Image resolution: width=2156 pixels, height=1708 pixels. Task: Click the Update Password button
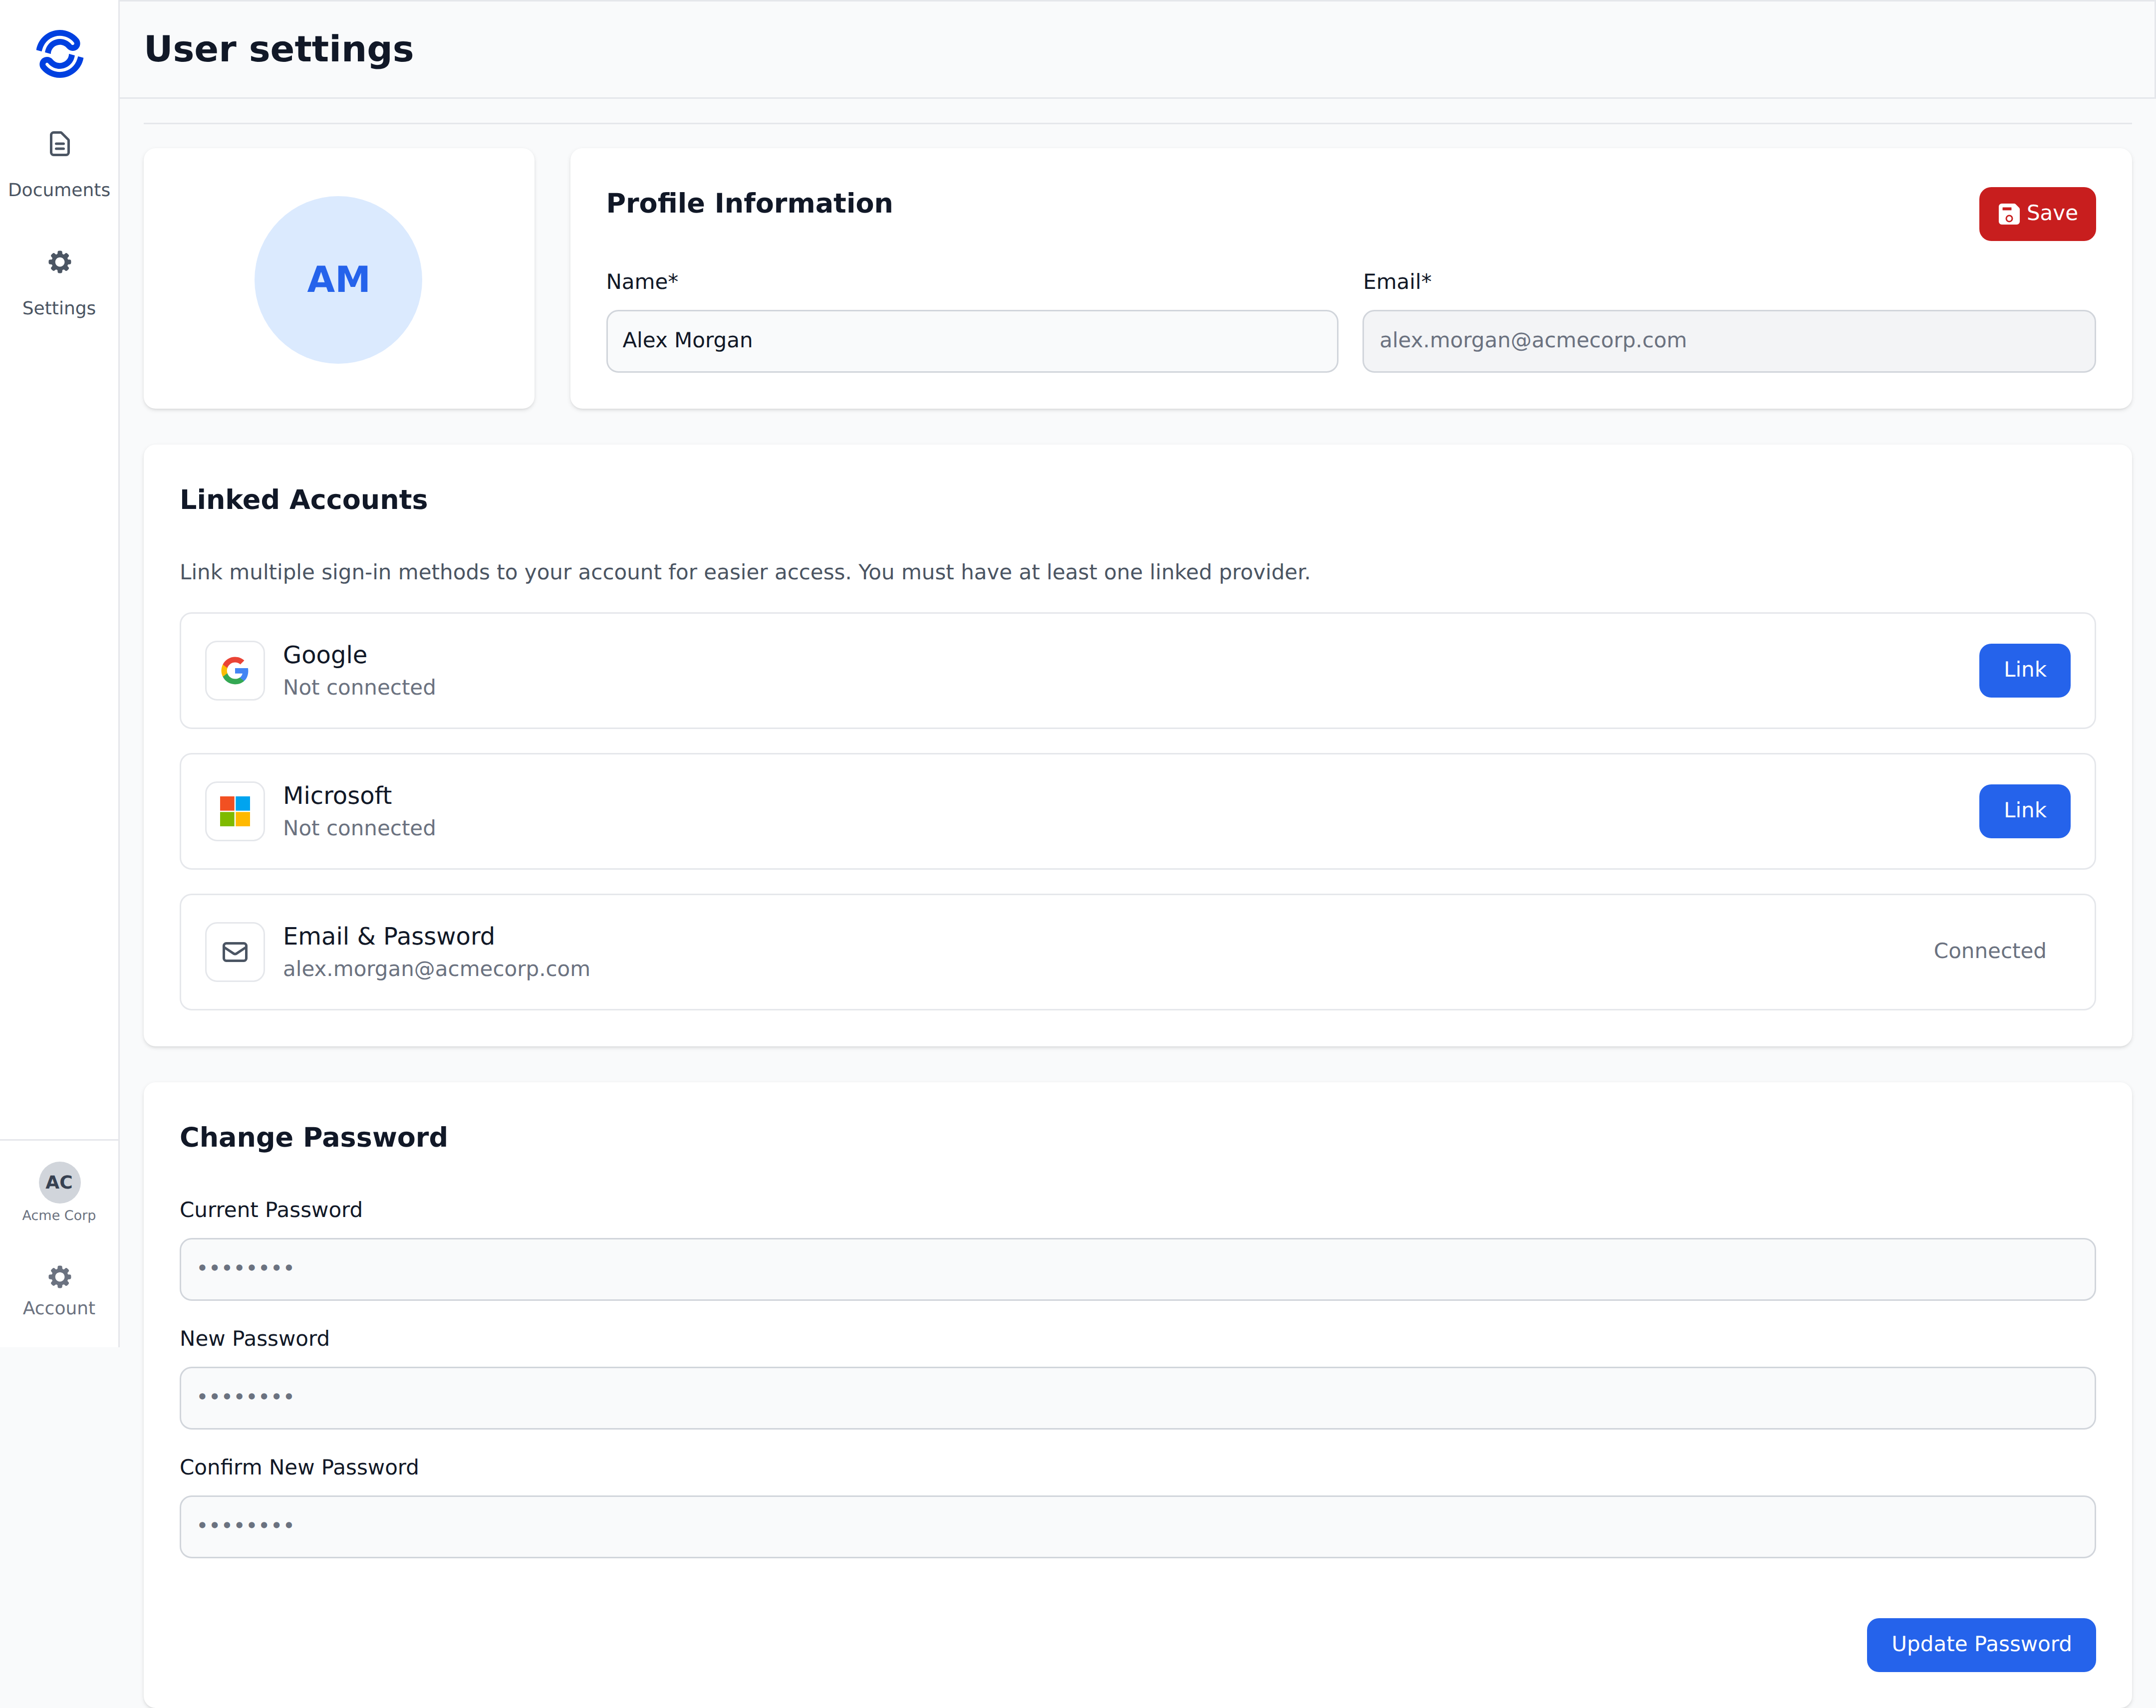pos(1981,1645)
